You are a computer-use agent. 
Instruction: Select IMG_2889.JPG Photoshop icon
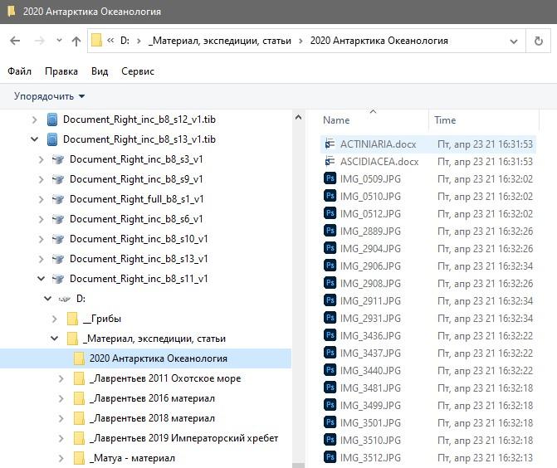point(330,230)
